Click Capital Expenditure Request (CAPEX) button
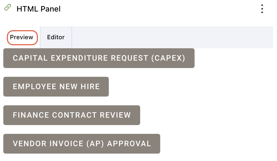The height and width of the screenshot is (161, 277). 99,58
